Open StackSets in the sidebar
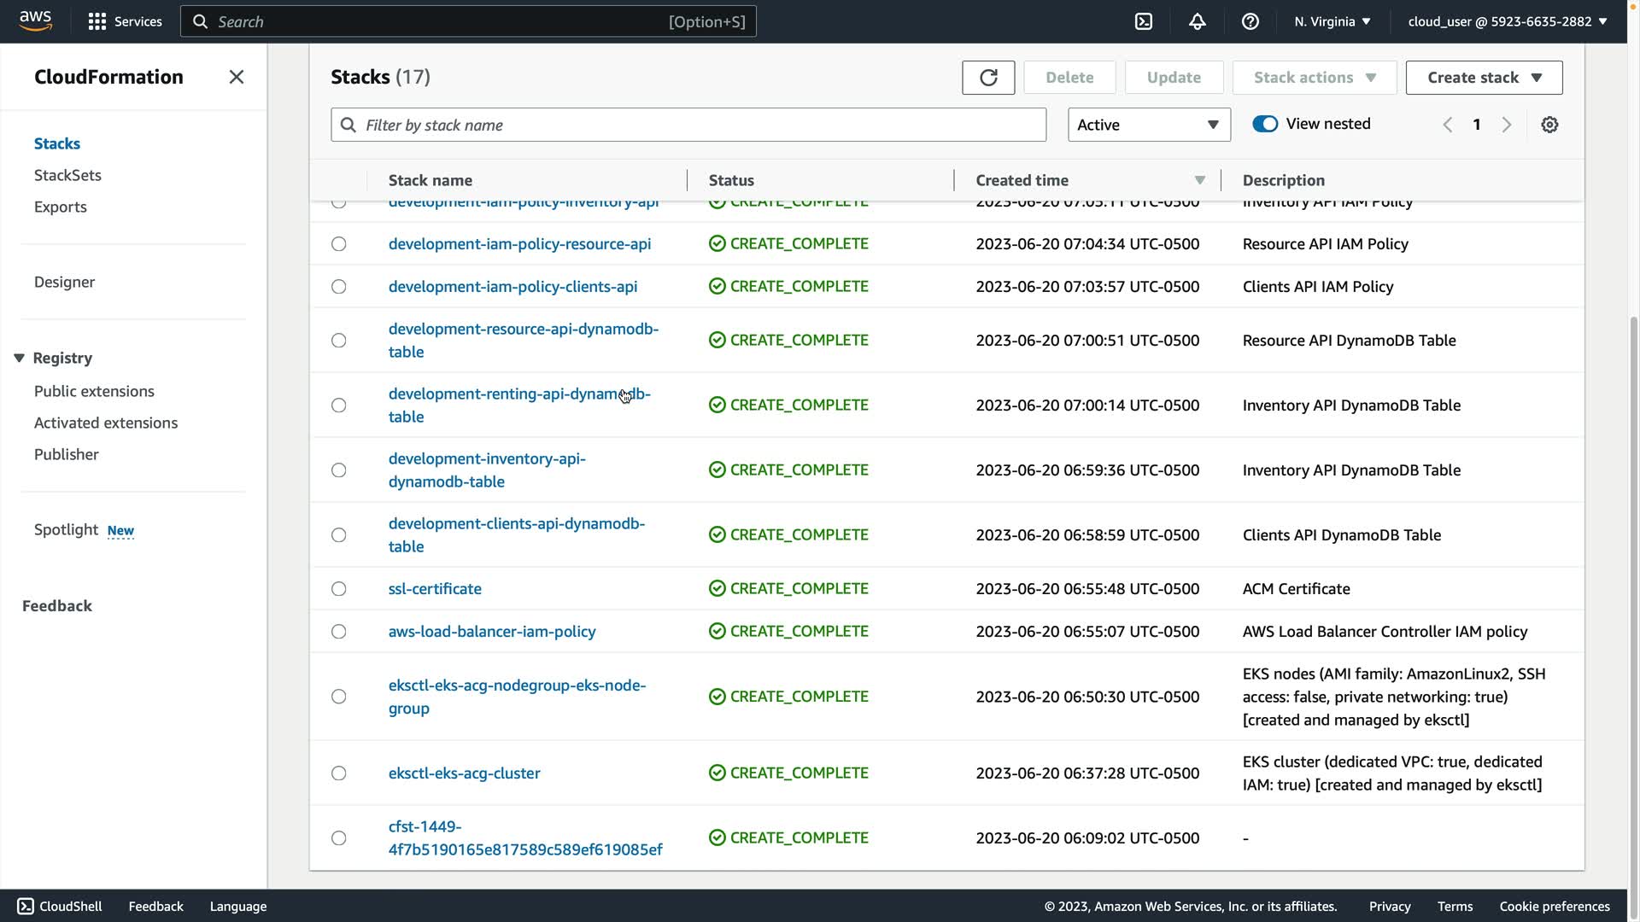Image resolution: width=1640 pixels, height=922 pixels. pyautogui.click(x=67, y=175)
